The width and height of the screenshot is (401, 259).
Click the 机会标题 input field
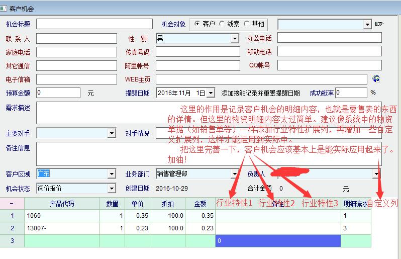[x=94, y=24]
